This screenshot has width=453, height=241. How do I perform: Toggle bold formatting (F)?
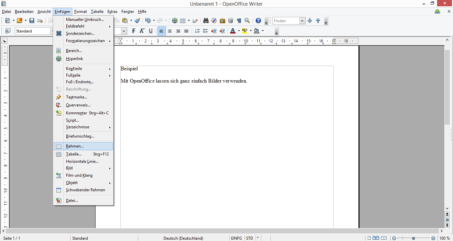pos(134,31)
